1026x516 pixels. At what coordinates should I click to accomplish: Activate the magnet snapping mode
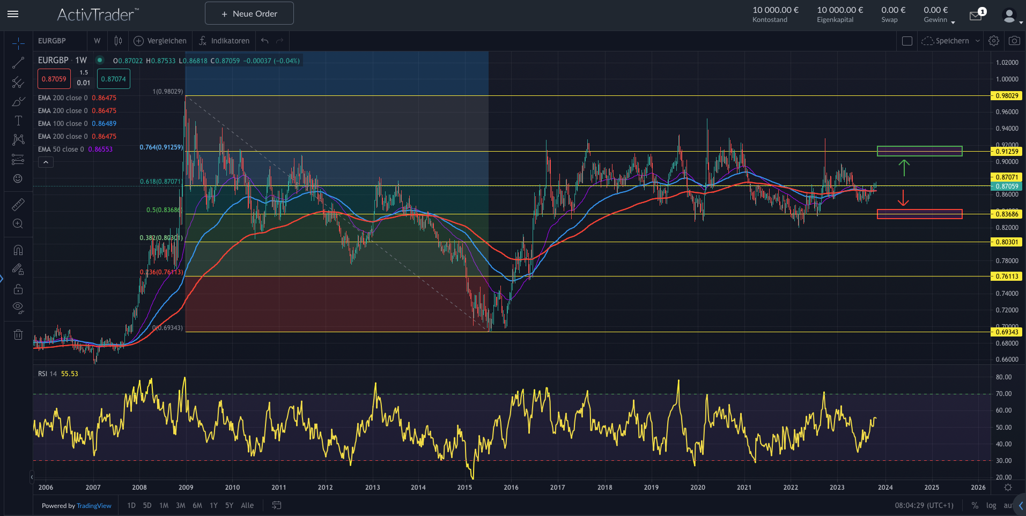pyautogui.click(x=18, y=250)
